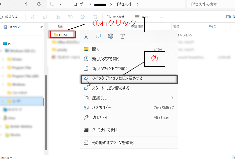Image resolution: width=241 pixels, height=159 pixels.
Task: Click the navigation pane vertical scrollbar
Action: (46, 113)
